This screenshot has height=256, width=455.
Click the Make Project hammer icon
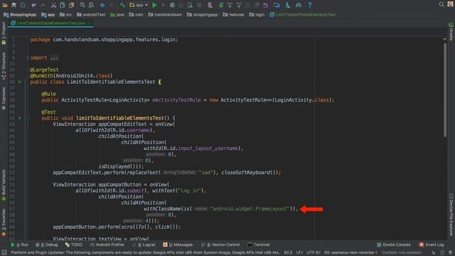click(122, 5)
